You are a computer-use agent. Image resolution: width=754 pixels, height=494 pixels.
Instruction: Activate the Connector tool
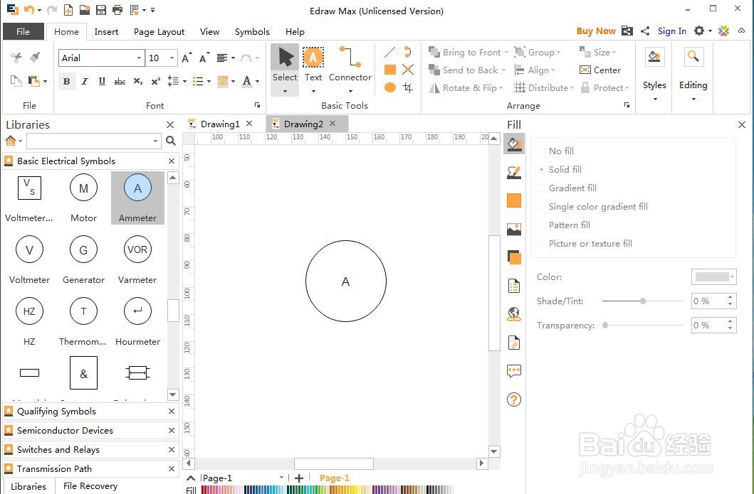click(350, 70)
